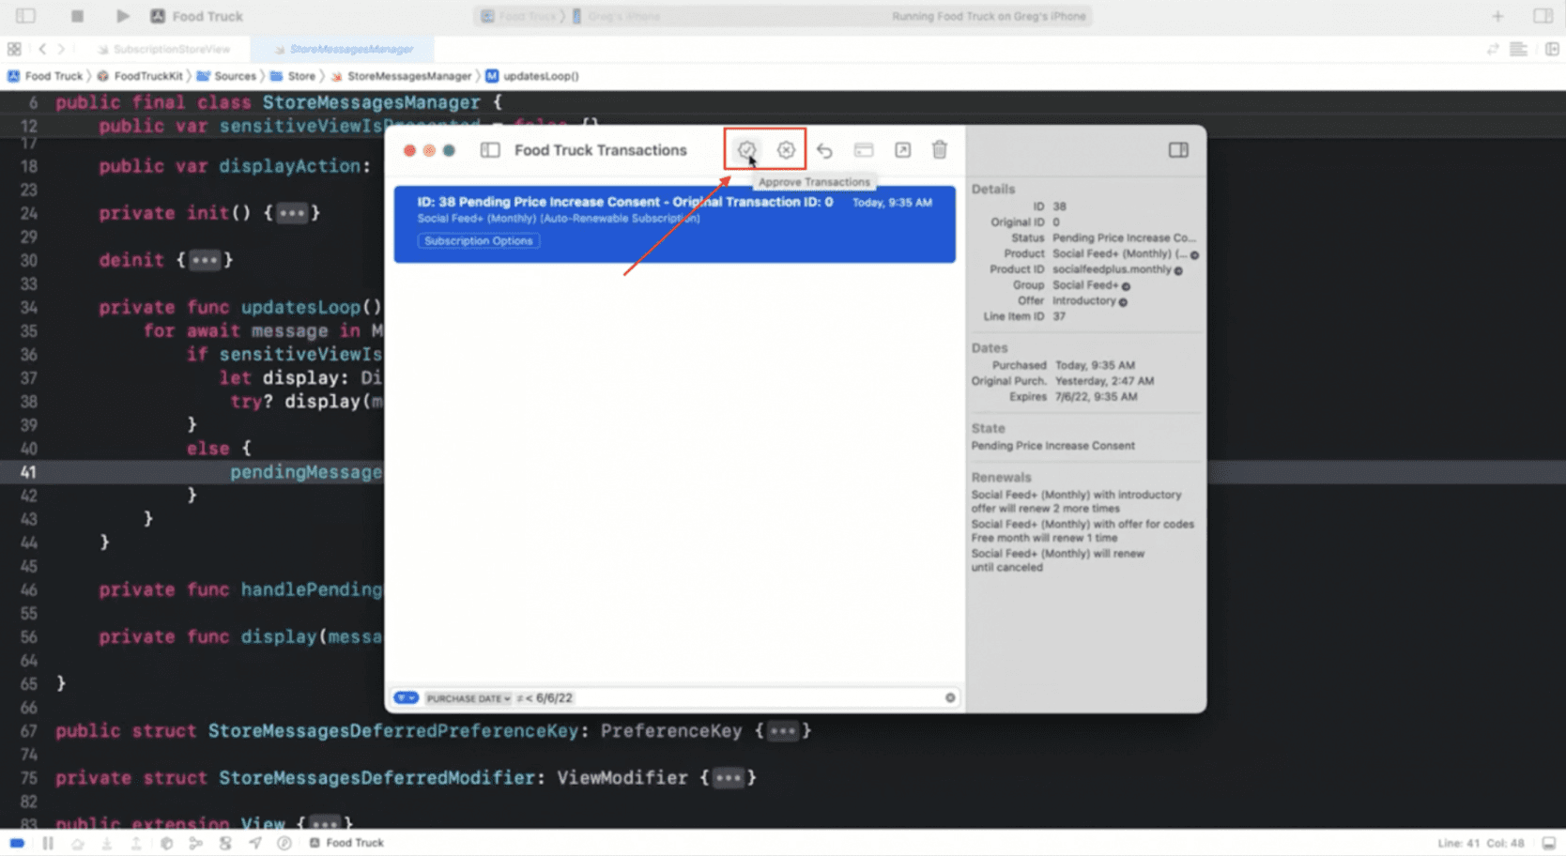
Task: Click the Subscription Options button
Action: [x=478, y=240]
